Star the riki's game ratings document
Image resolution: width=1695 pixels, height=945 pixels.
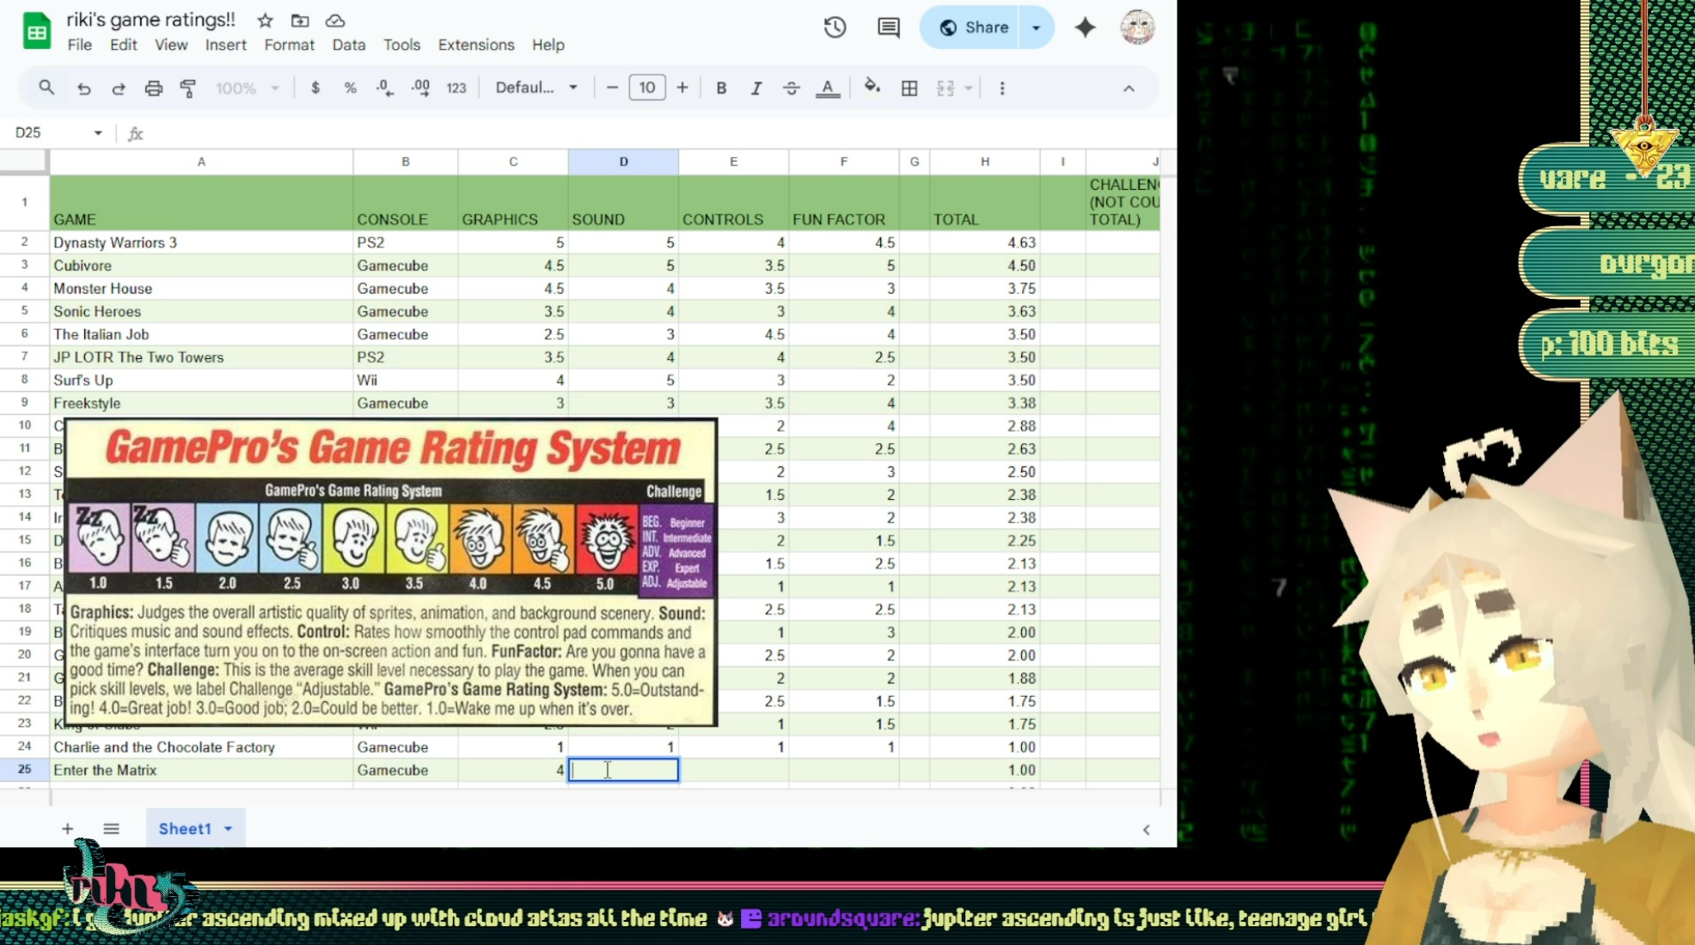pyautogui.click(x=265, y=20)
